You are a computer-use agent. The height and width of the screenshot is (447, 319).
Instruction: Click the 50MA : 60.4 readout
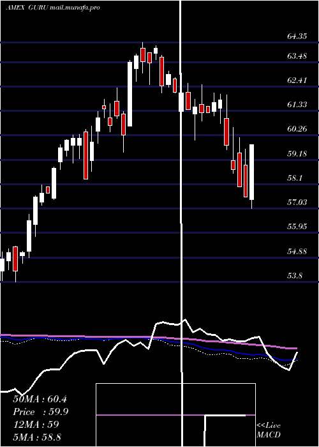[x=40, y=399]
